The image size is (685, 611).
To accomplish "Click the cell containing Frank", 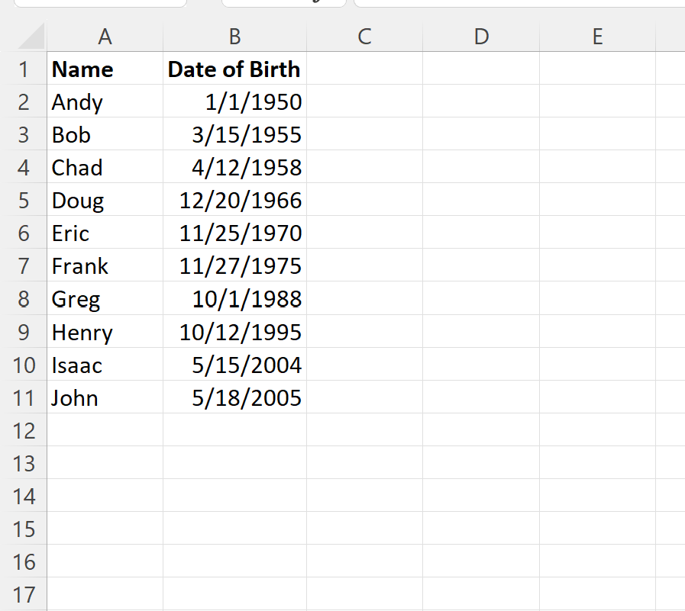I will [x=105, y=266].
